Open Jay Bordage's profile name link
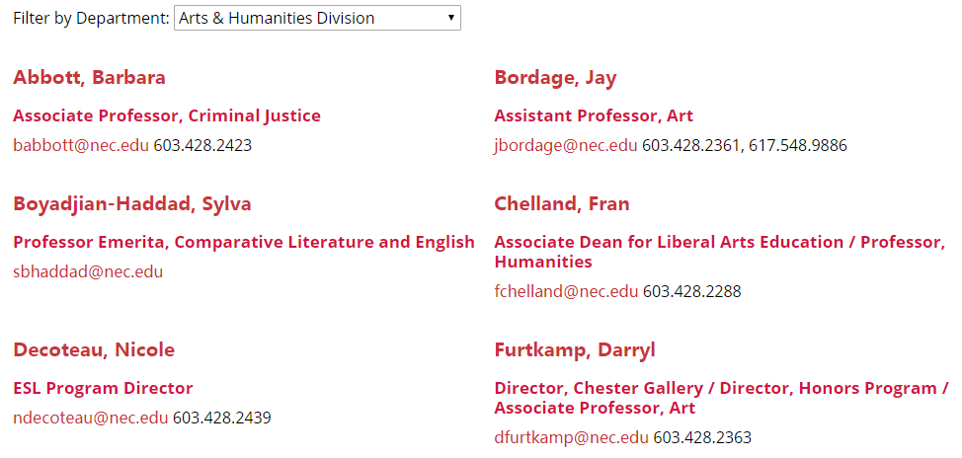This screenshot has width=962, height=458. coord(555,78)
